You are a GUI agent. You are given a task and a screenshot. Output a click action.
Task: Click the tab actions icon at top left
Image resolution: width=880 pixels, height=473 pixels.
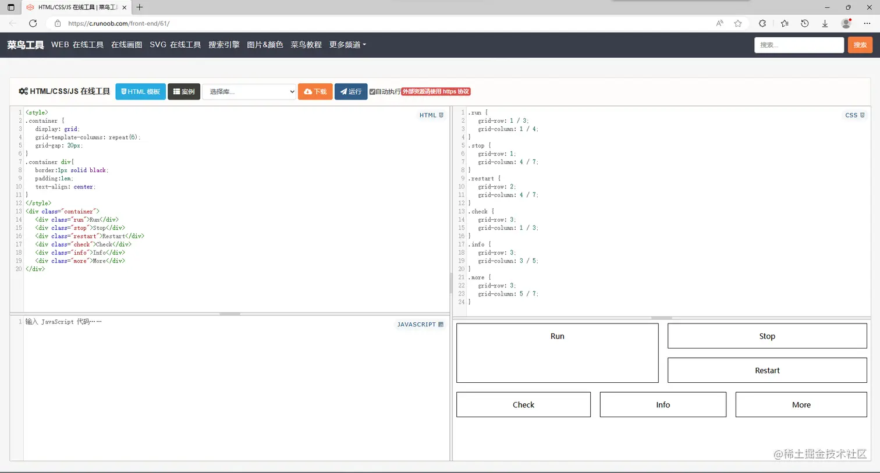(10, 8)
